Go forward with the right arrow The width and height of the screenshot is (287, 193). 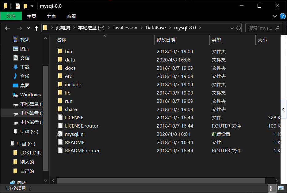(19, 28)
